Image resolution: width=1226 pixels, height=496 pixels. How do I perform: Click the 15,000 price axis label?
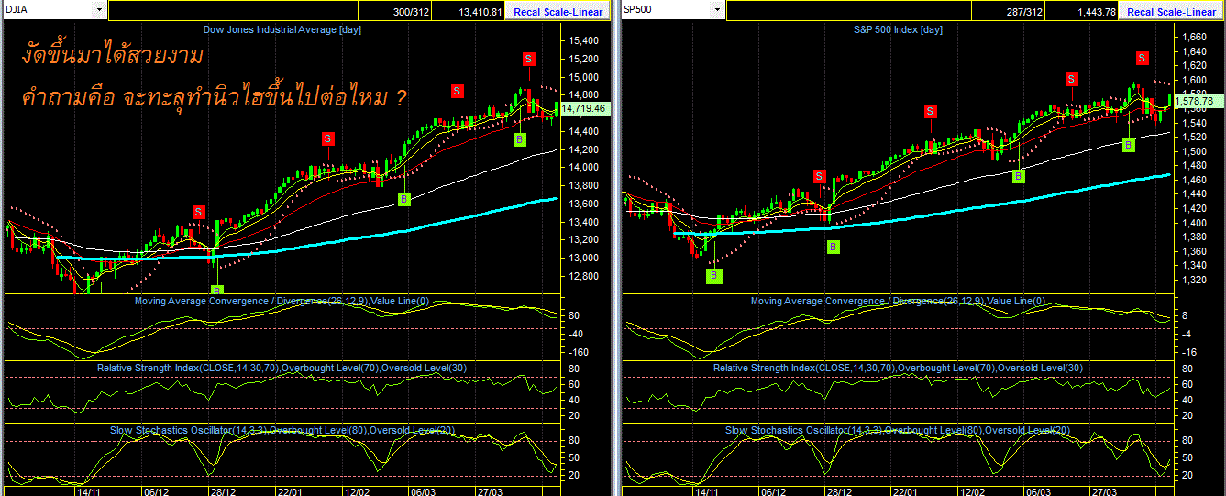pyautogui.click(x=584, y=77)
